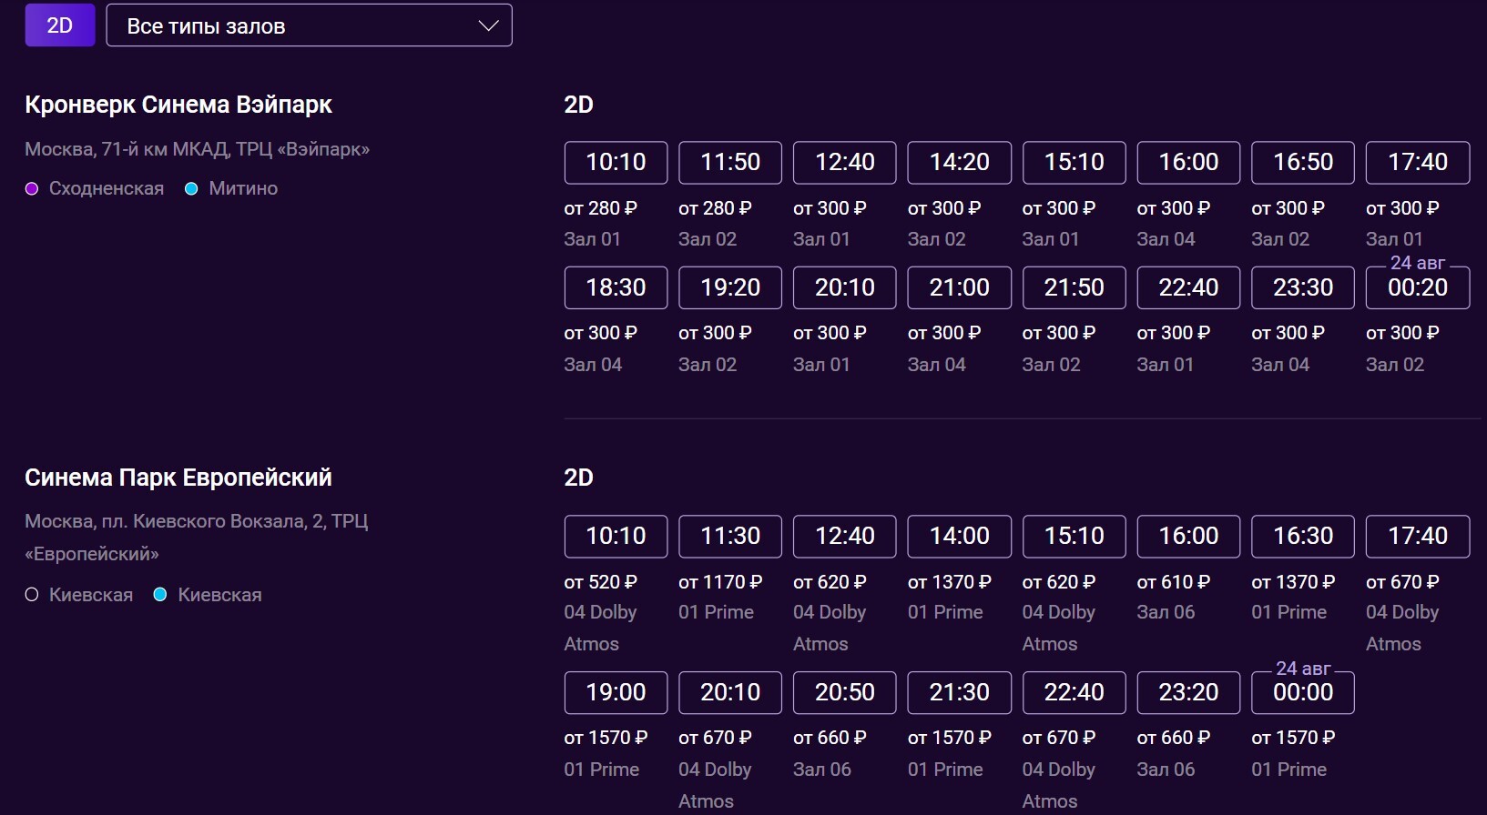1487x815 pixels.
Task: Select Европейский 22:40 Dolby Atmos showtime
Action: pos(1075,693)
